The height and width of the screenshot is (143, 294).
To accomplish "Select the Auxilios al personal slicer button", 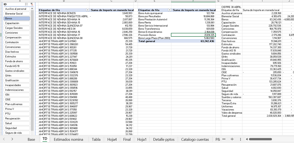I will 17,9.
